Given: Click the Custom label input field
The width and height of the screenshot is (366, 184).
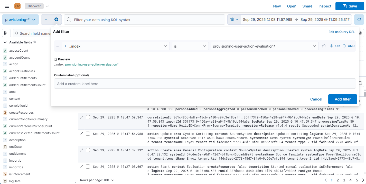Looking at the screenshot, I should coord(205,84).
